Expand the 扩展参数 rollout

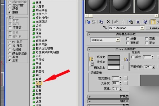point(108,96)
